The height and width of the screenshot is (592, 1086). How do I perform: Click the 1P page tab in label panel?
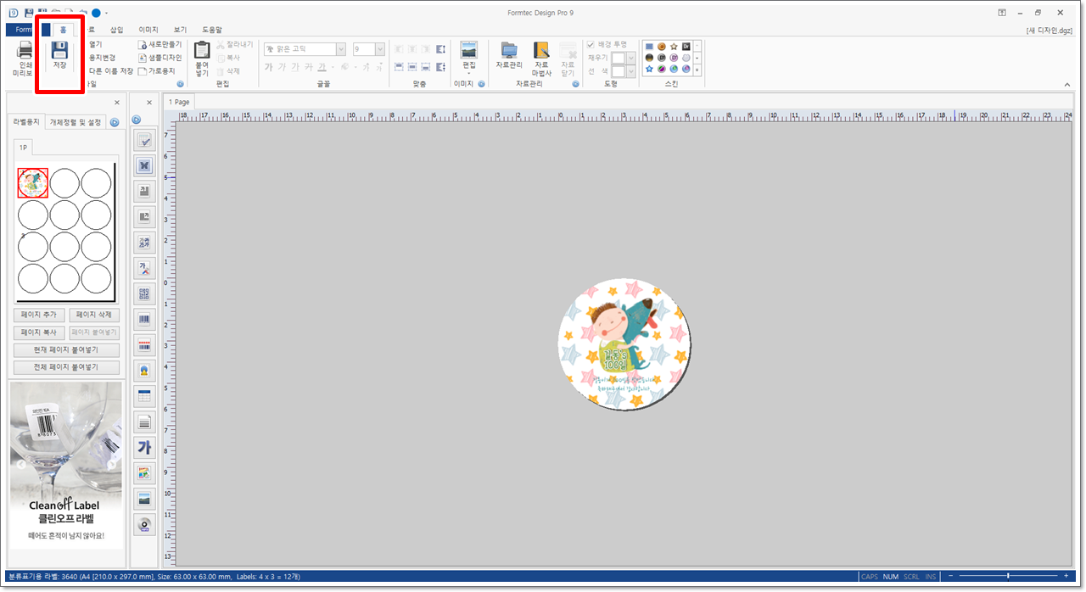[25, 148]
